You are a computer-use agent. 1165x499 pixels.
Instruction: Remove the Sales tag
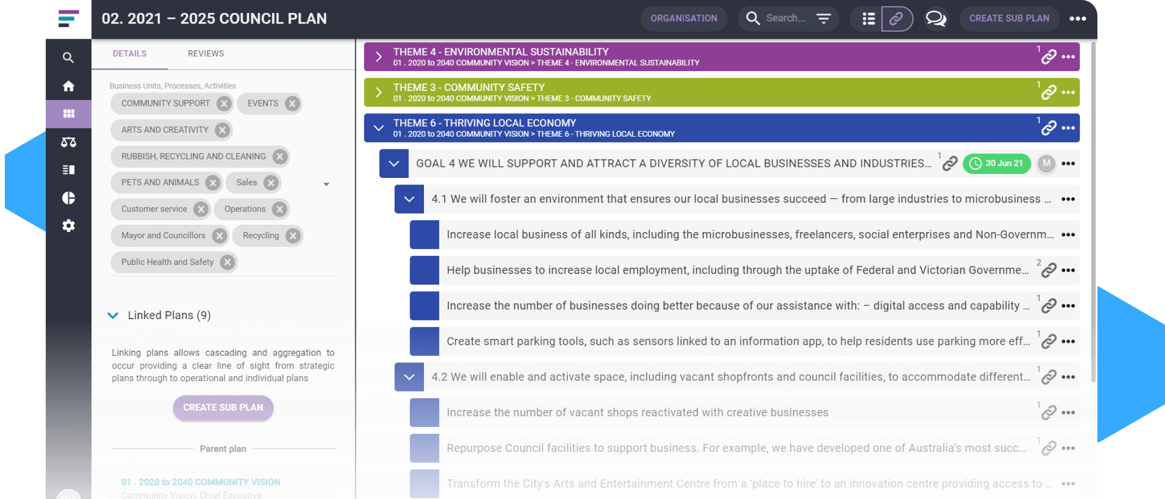[x=271, y=183]
